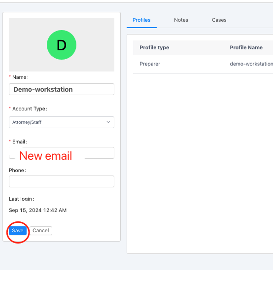Click the green D avatar circle
The image size is (273, 283).
point(62,45)
